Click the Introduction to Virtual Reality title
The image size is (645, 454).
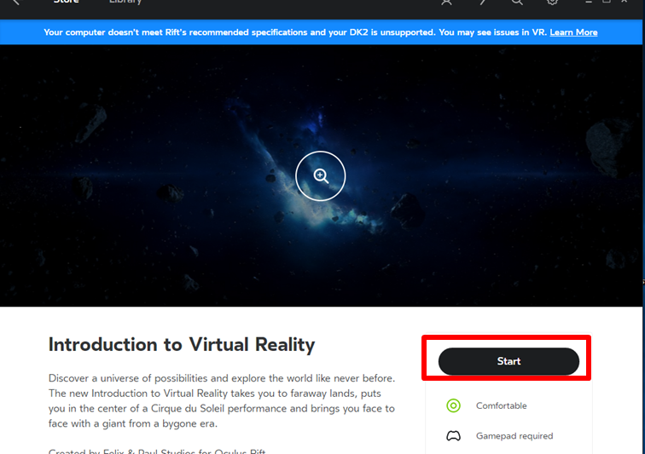click(x=182, y=345)
